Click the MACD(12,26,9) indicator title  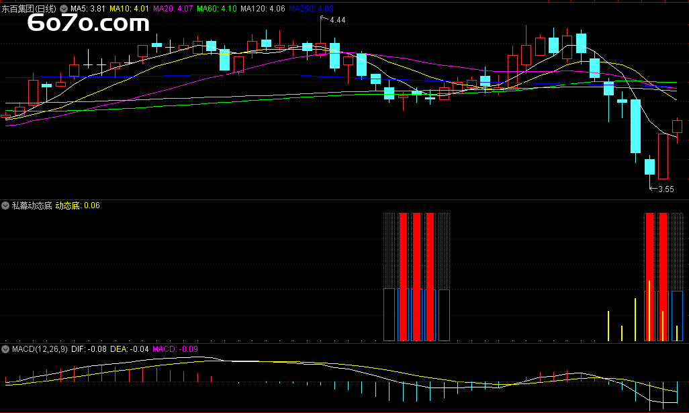click(x=40, y=349)
